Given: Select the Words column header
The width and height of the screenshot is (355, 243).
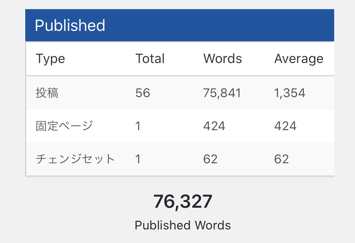Looking at the screenshot, I should point(222,59).
